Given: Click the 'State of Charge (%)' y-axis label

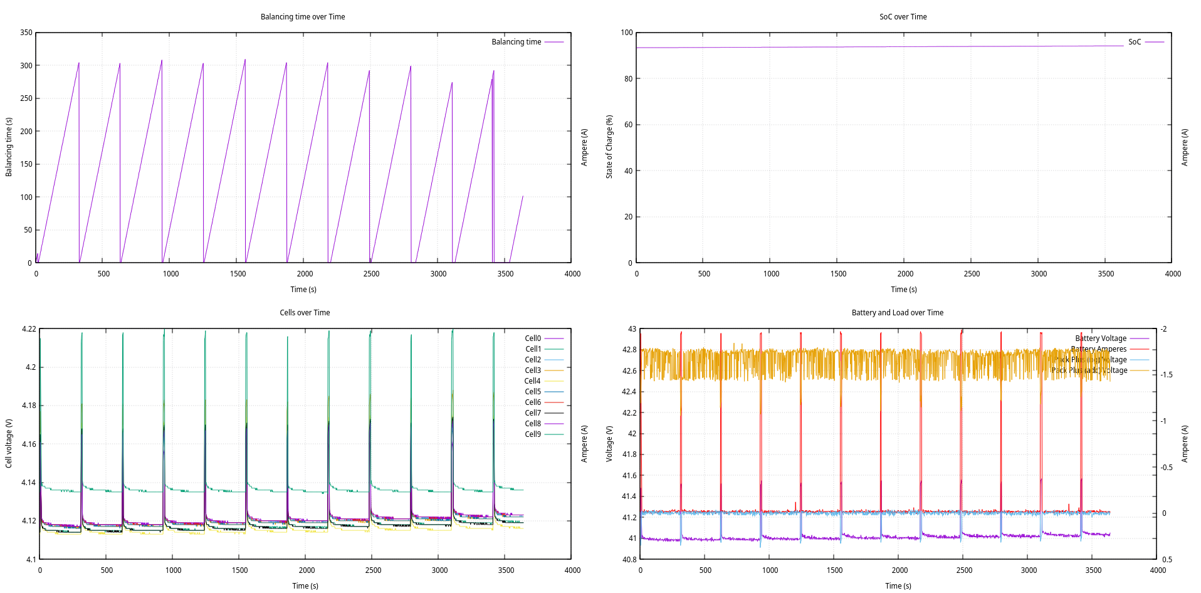Looking at the screenshot, I should [609, 147].
